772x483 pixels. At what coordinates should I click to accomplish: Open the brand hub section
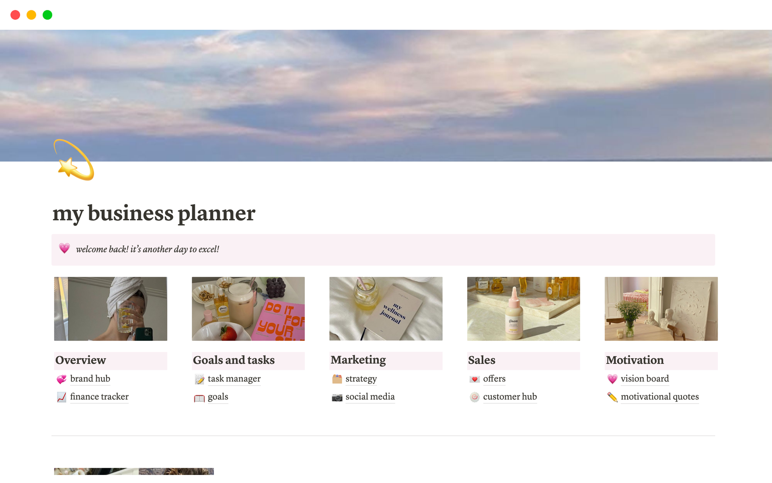pyautogui.click(x=90, y=378)
